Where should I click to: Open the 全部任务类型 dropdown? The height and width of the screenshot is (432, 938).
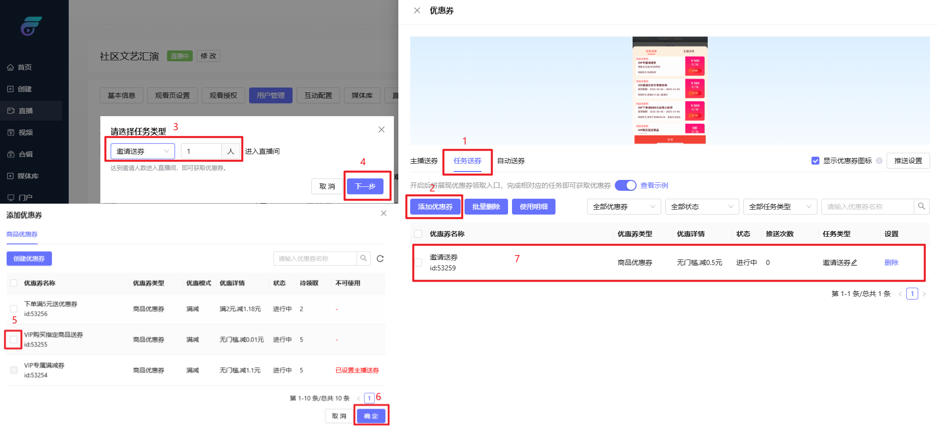tap(780, 207)
